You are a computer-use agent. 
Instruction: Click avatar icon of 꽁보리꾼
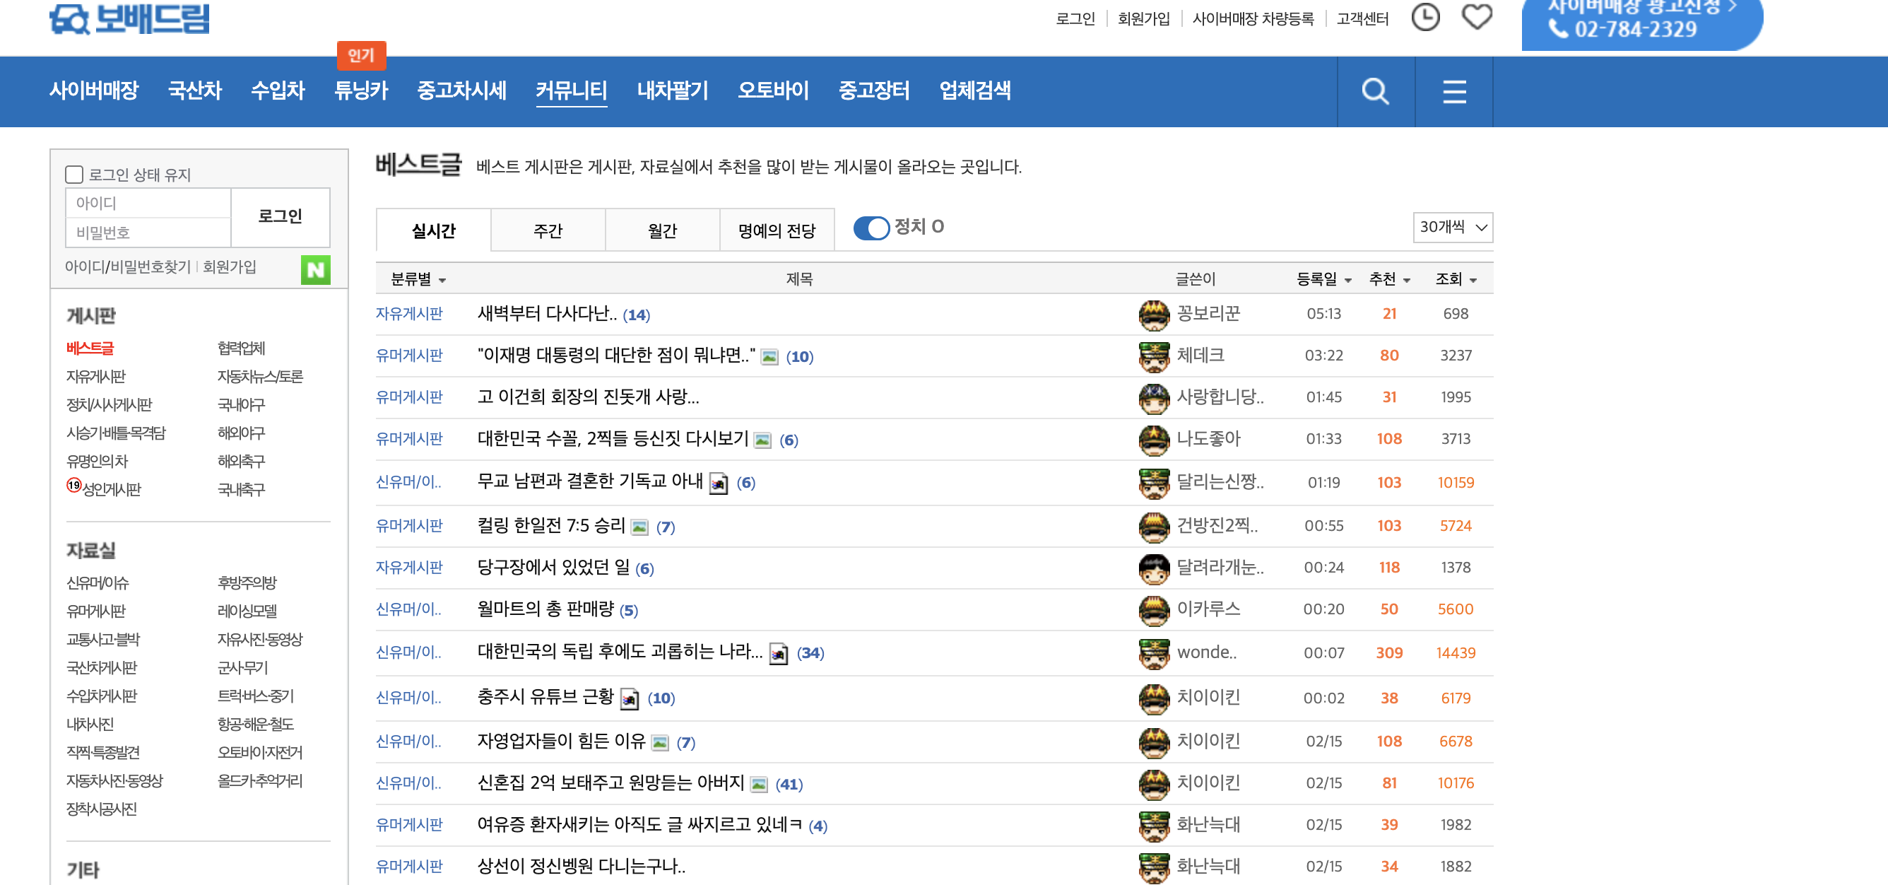tap(1154, 315)
